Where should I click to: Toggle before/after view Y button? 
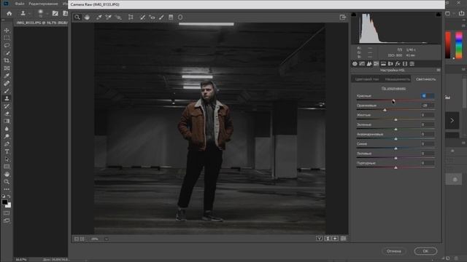coord(320,239)
